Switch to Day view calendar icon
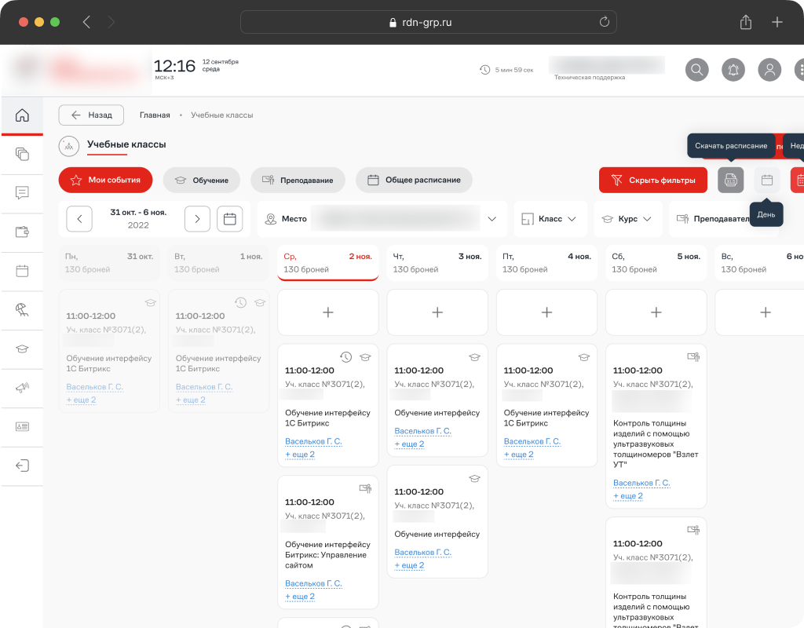Screen dimensions: 804x628 (767, 180)
